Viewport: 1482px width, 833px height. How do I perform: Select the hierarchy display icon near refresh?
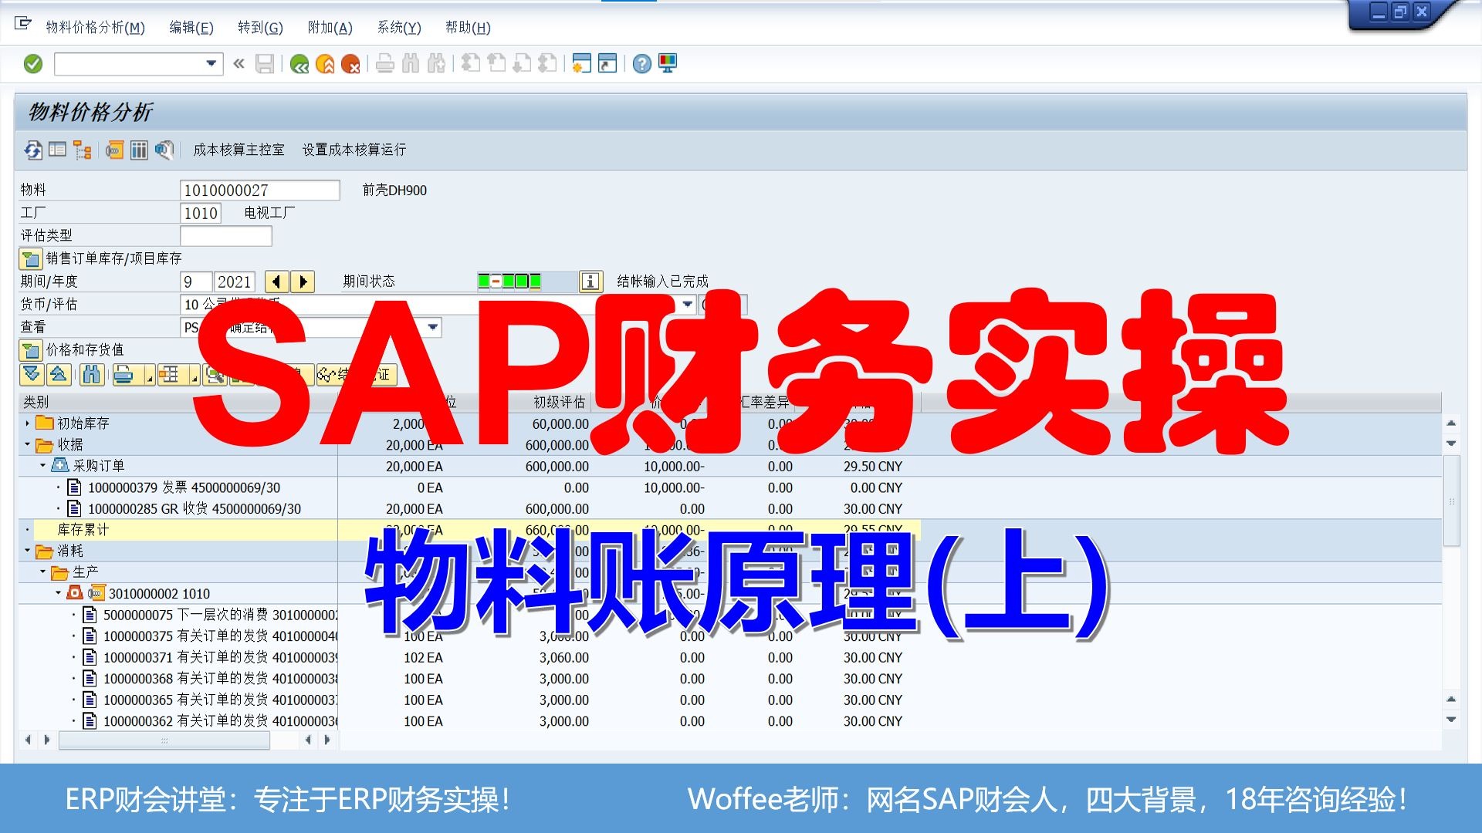click(x=82, y=151)
